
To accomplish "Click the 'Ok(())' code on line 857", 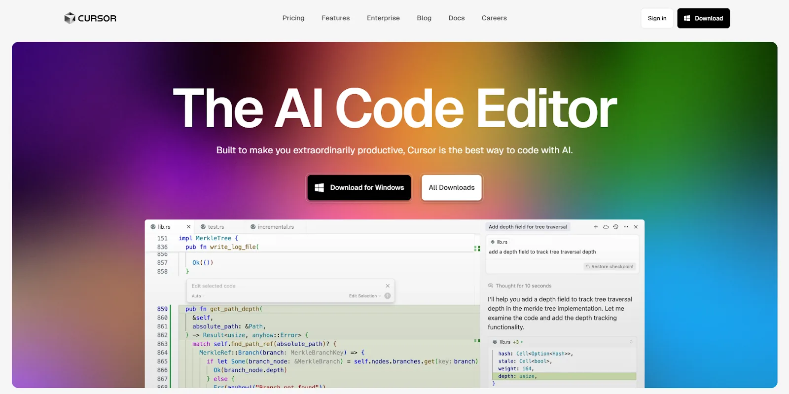I will [x=203, y=263].
